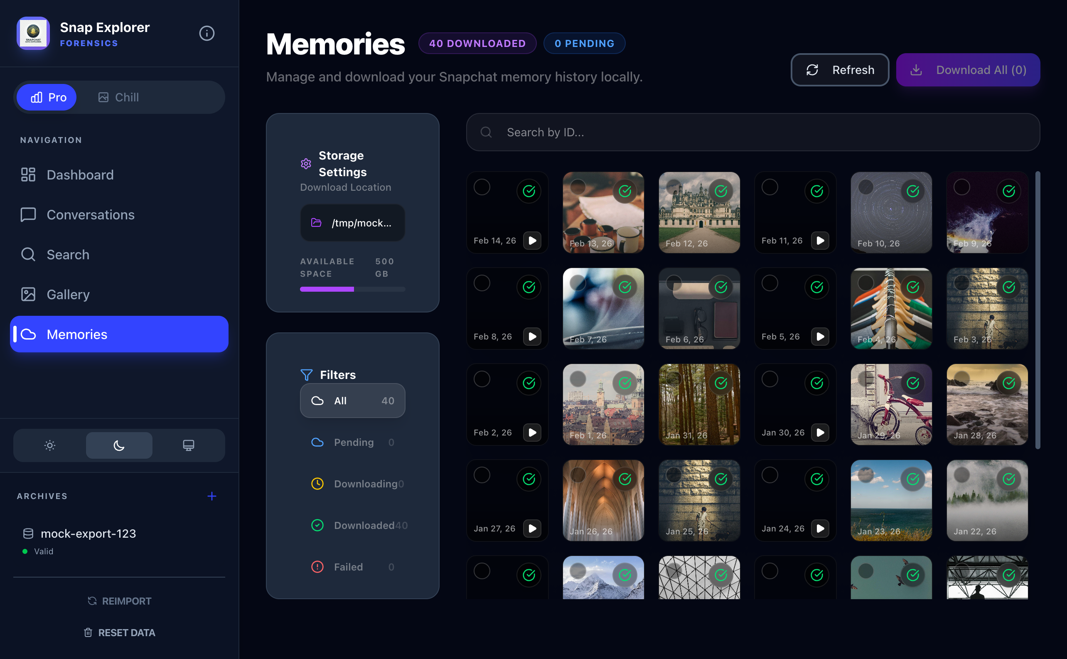Open the Snap Explorer info tooltip
The height and width of the screenshot is (659, 1067).
[207, 33]
